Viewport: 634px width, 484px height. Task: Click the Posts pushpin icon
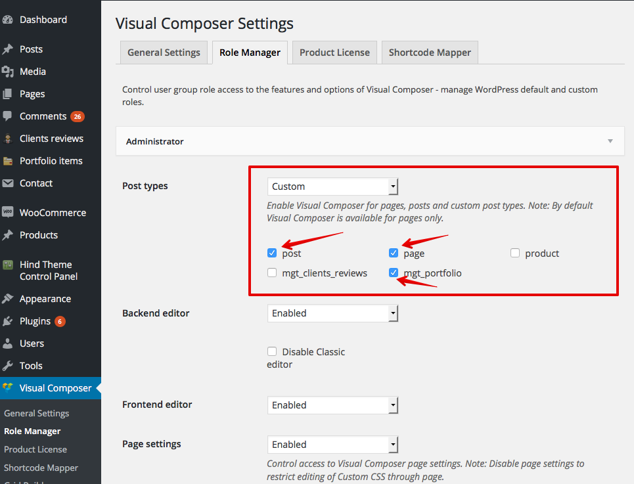pos(8,49)
